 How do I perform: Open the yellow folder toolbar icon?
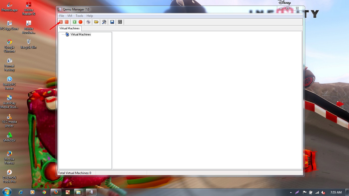96,22
